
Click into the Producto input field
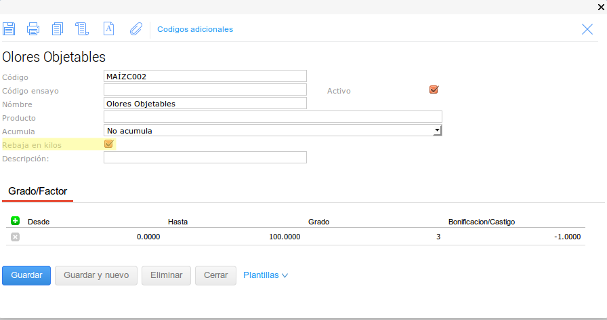(273, 117)
